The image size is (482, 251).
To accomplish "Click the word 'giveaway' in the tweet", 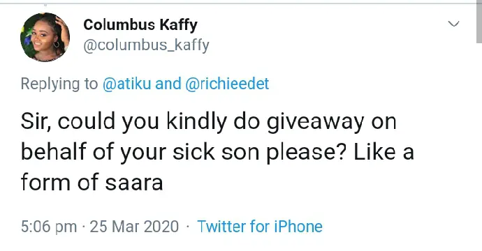I will [315, 122].
